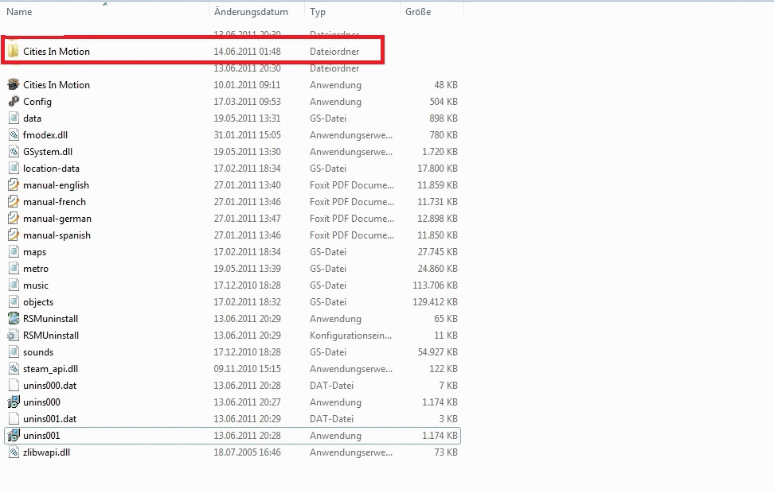The height and width of the screenshot is (493, 774).
Task: Select the RSMUninstall configuration settings icon
Action: pyautogui.click(x=14, y=336)
